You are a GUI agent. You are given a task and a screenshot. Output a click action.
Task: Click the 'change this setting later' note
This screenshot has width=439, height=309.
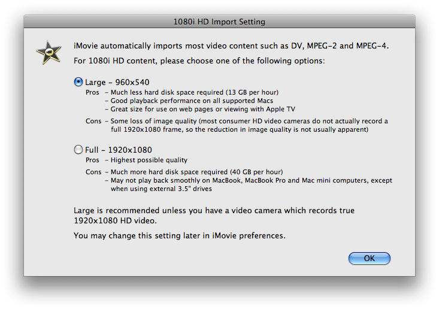tap(180, 236)
